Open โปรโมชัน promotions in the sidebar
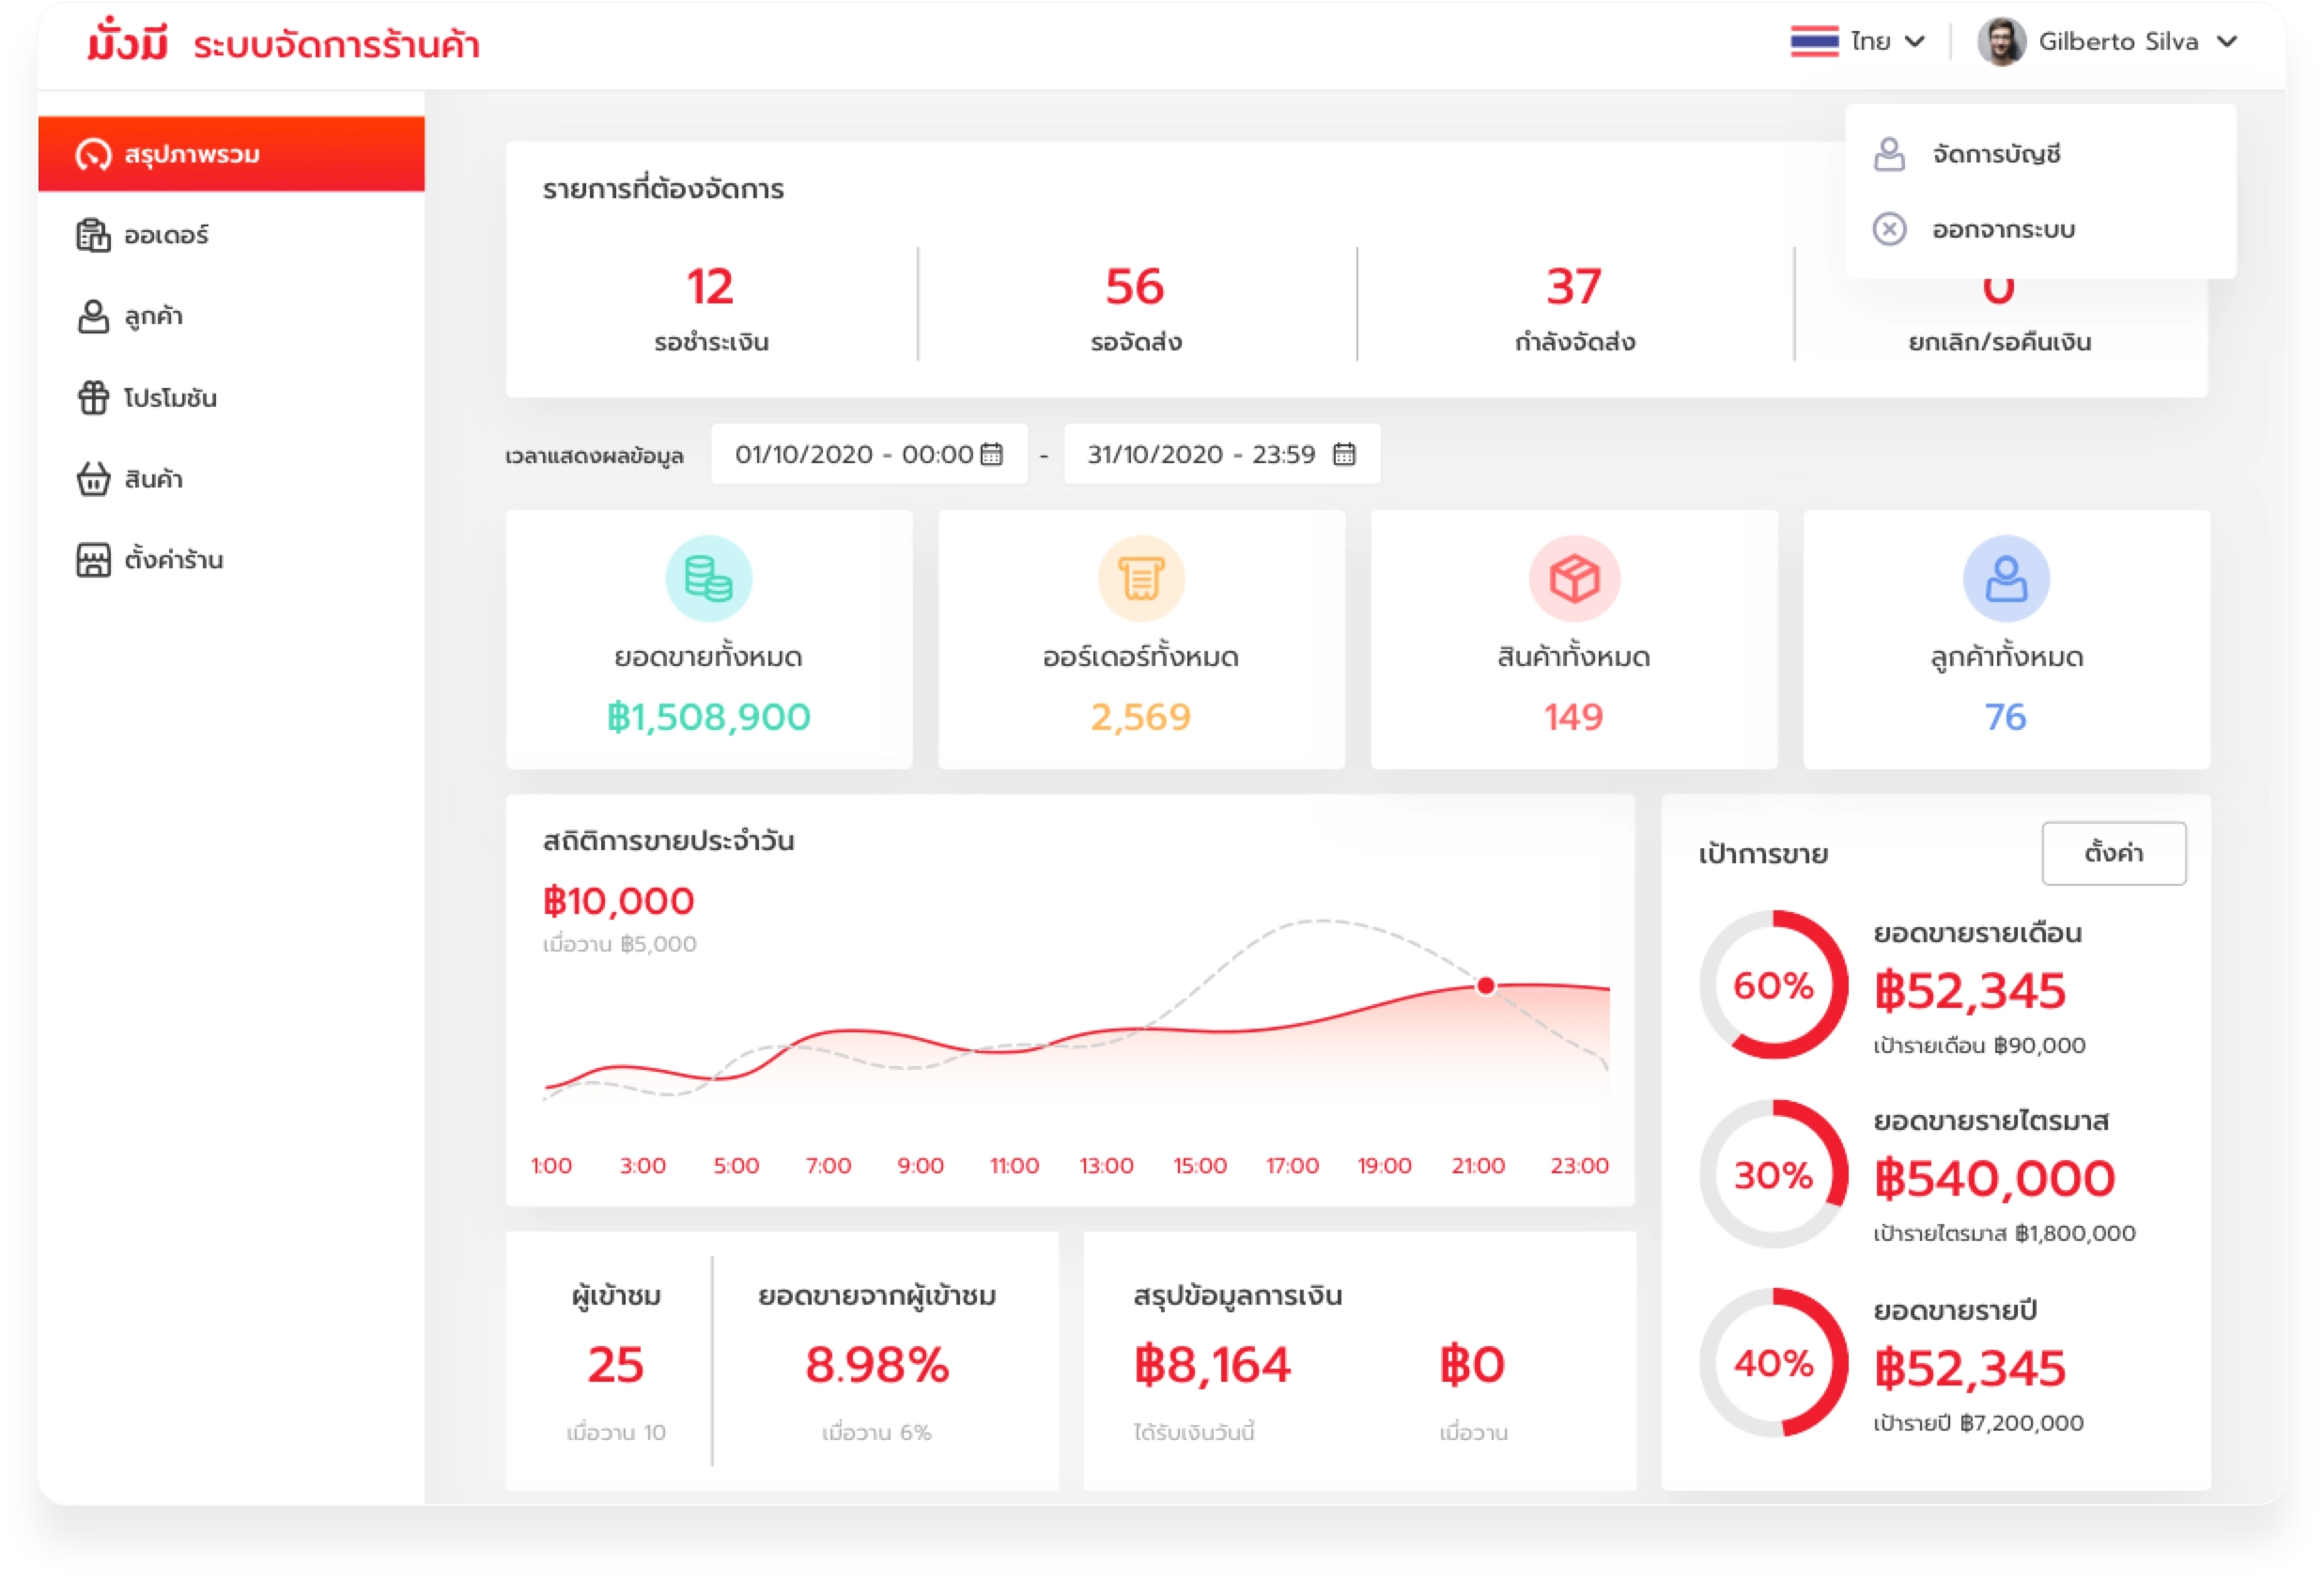Image resolution: width=2324 pixels, height=1580 pixels. pos(170,398)
